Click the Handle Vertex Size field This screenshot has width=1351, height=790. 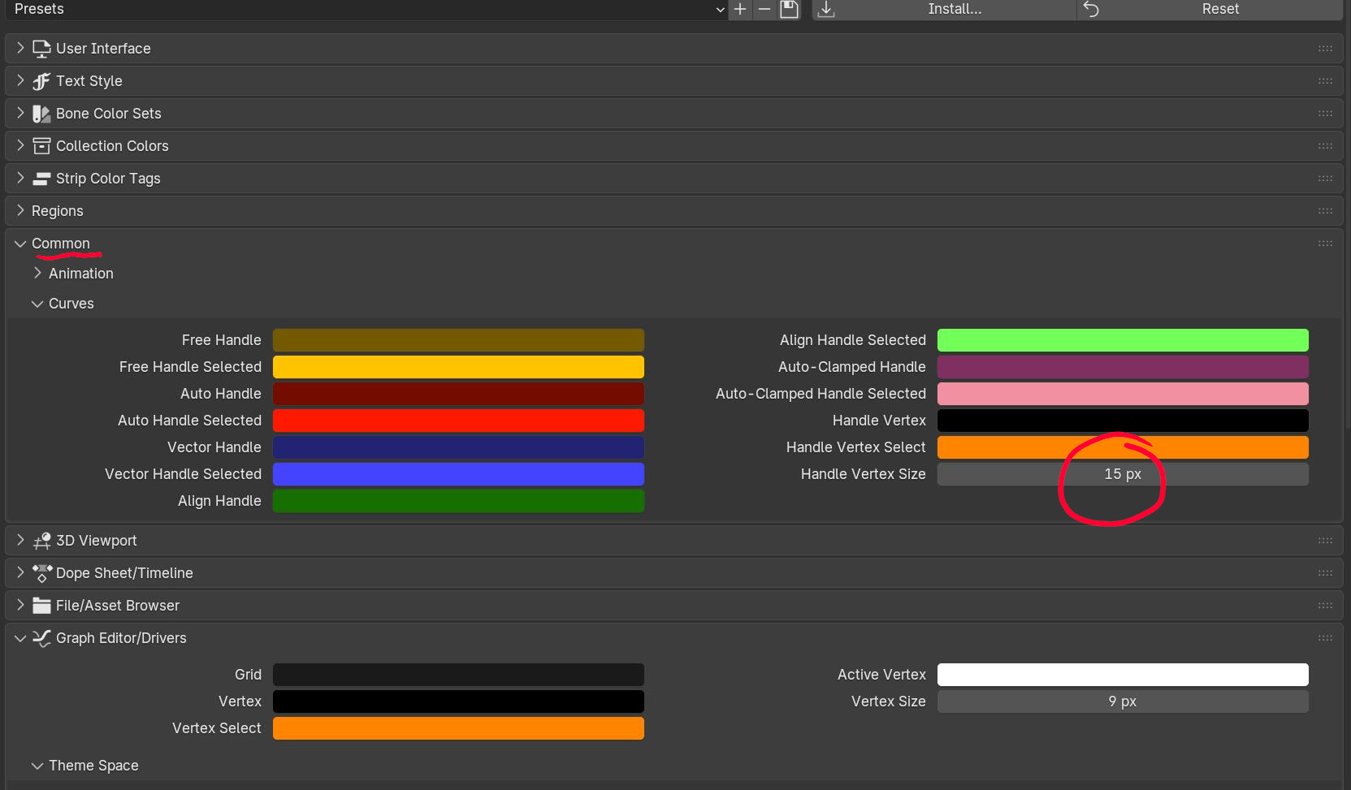coord(1123,474)
